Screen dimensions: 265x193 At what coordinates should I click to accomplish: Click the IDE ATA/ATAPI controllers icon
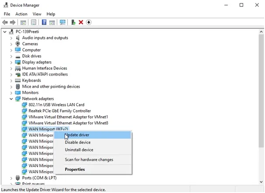click(18, 74)
